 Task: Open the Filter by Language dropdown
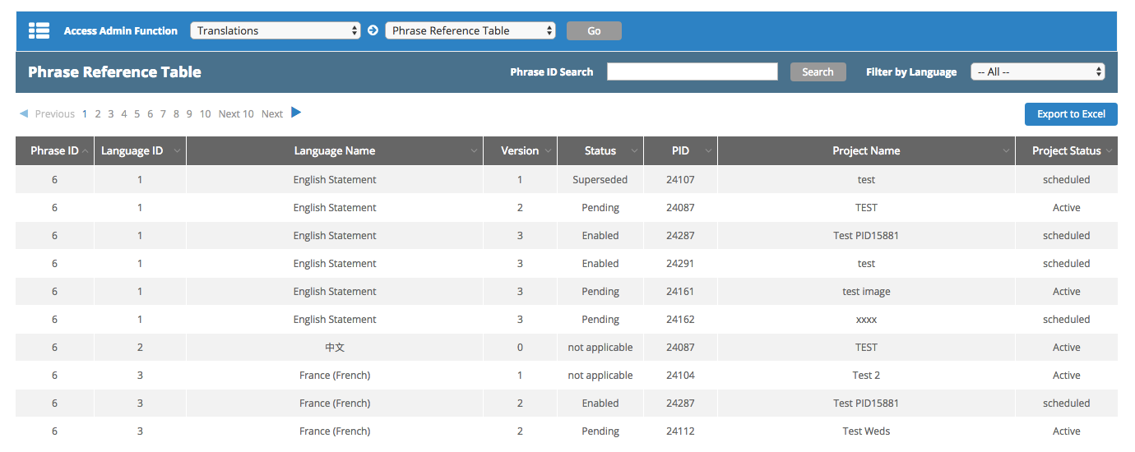click(x=1037, y=71)
